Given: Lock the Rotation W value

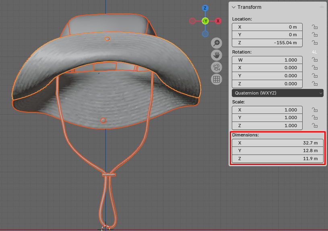Looking at the screenshot, I should 315,60.
